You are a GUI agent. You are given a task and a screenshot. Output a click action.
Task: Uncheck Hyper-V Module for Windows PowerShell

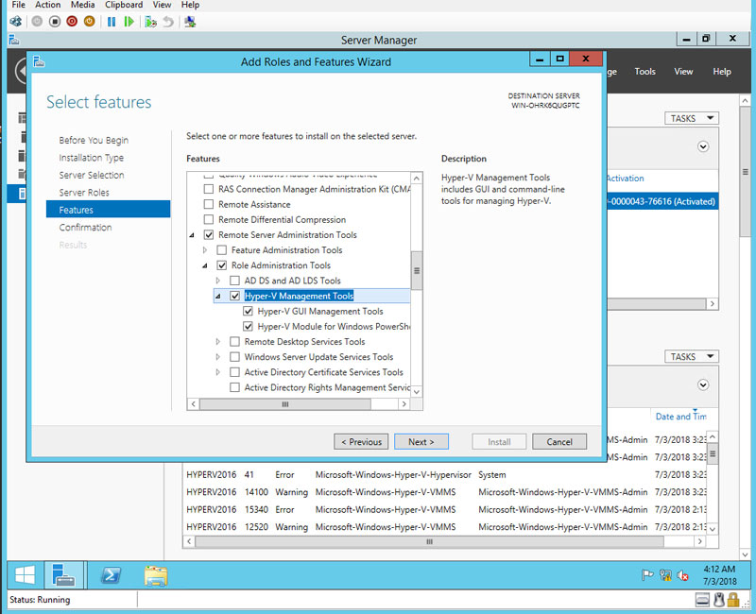click(x=248, y=326)
